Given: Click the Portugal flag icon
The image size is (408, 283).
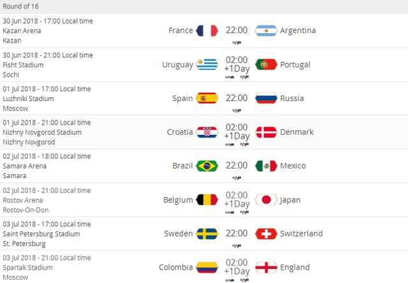Looking at the screenshot, I should 266,64.
